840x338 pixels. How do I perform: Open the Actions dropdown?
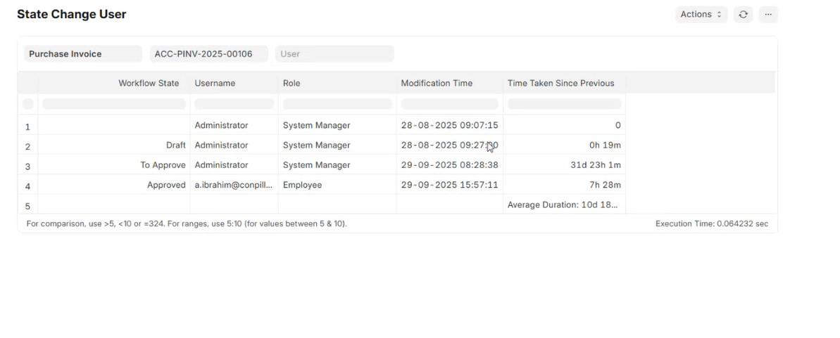[x=701, y=14]
